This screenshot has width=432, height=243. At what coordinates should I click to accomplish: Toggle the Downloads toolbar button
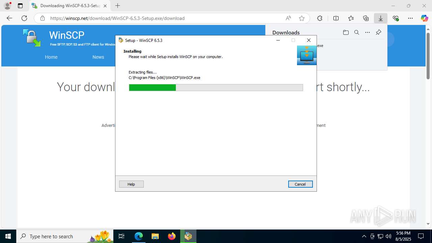click(x=381, y=18)
